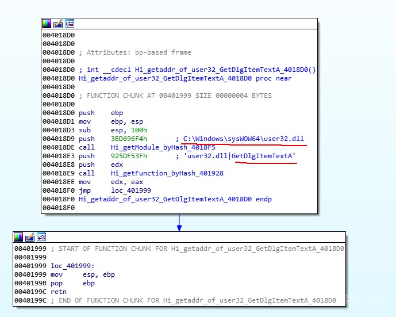Click the edit comment icon in upper block

[x=58, y=24]
